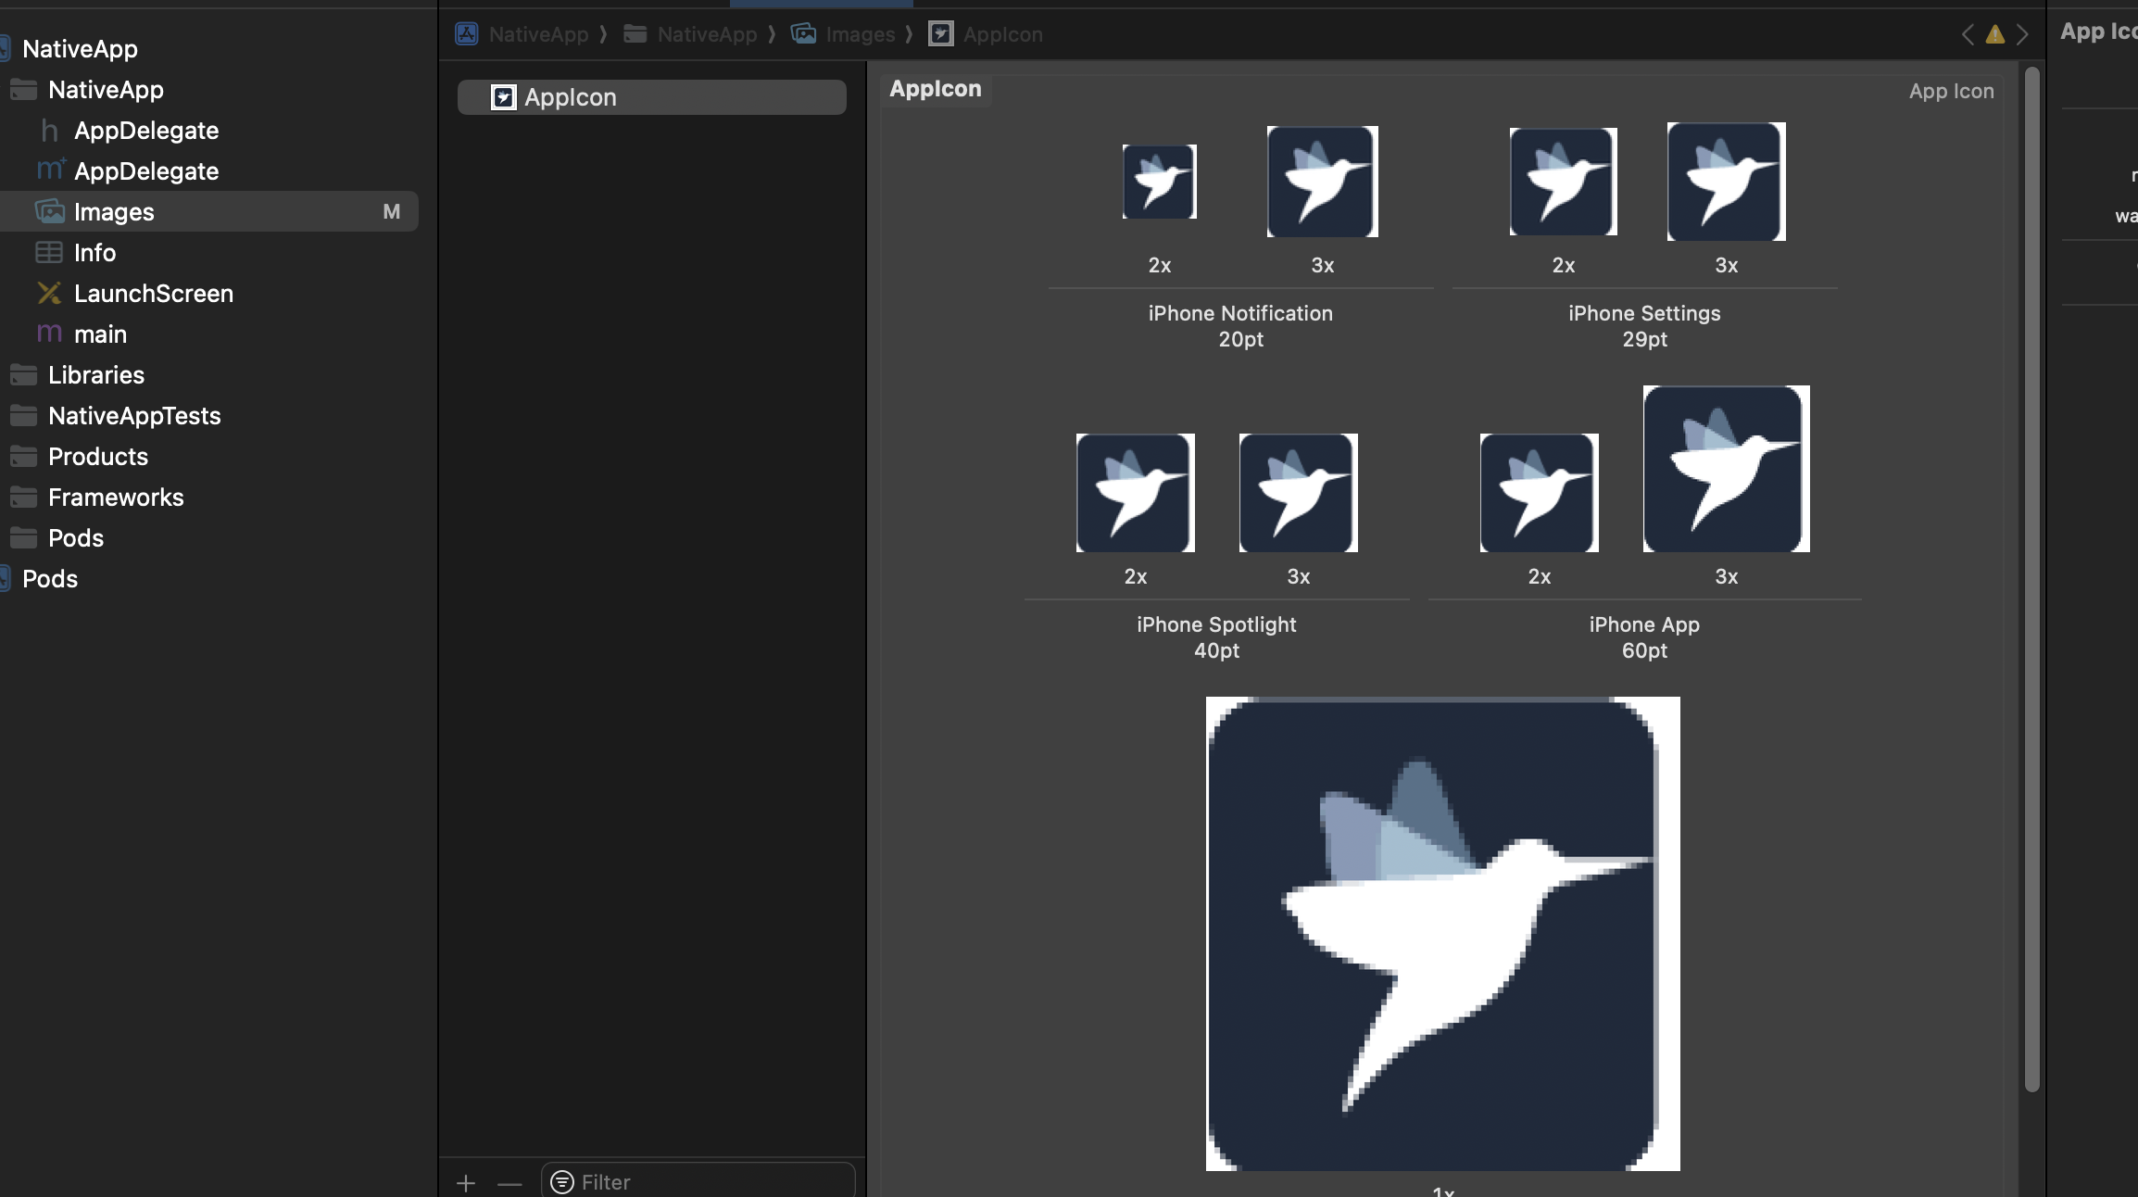
Task: Click the AppIcon set in asset list
Action: tap(652, 97)
